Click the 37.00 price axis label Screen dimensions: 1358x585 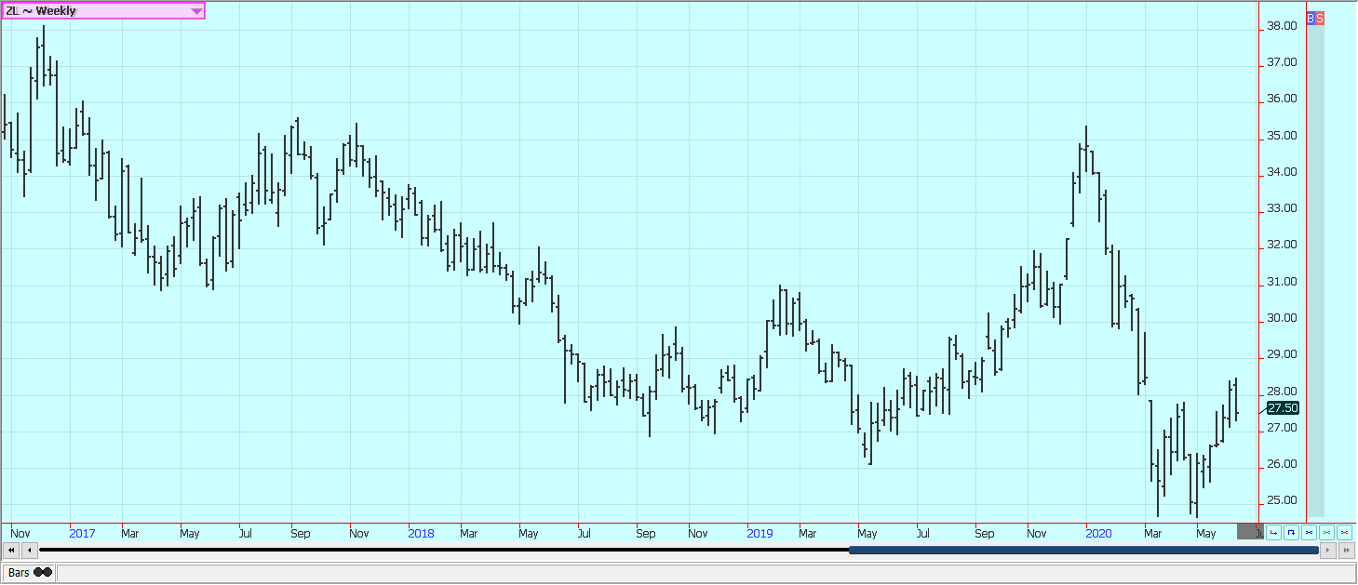[x=1282, y=62]
